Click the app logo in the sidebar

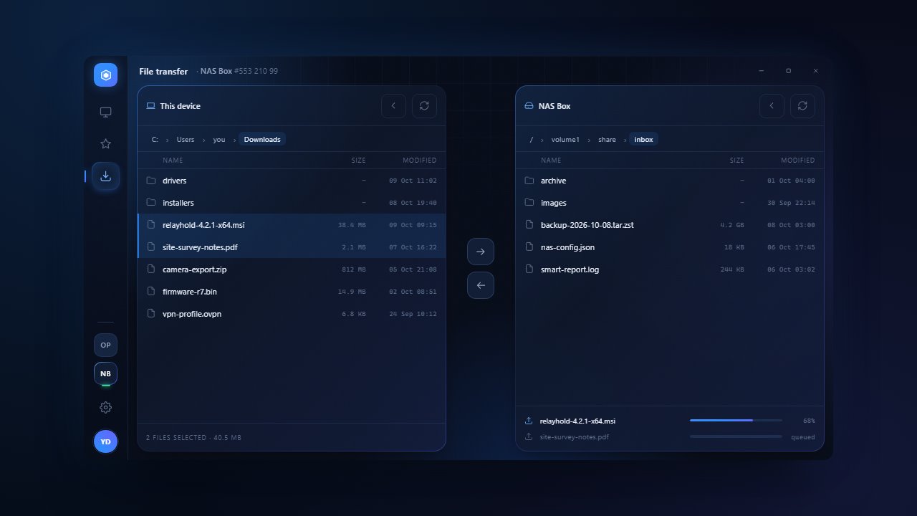105,75
